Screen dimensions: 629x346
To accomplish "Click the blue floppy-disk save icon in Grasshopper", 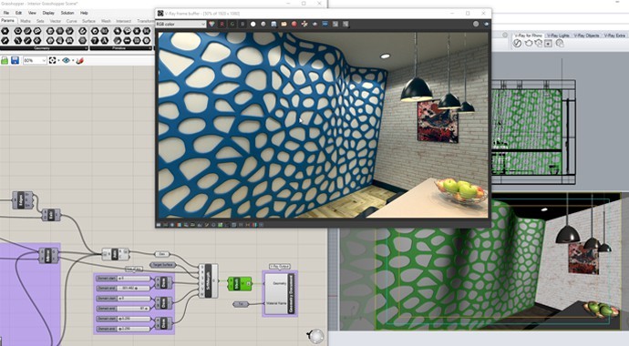I will click(x=15, y=60).
